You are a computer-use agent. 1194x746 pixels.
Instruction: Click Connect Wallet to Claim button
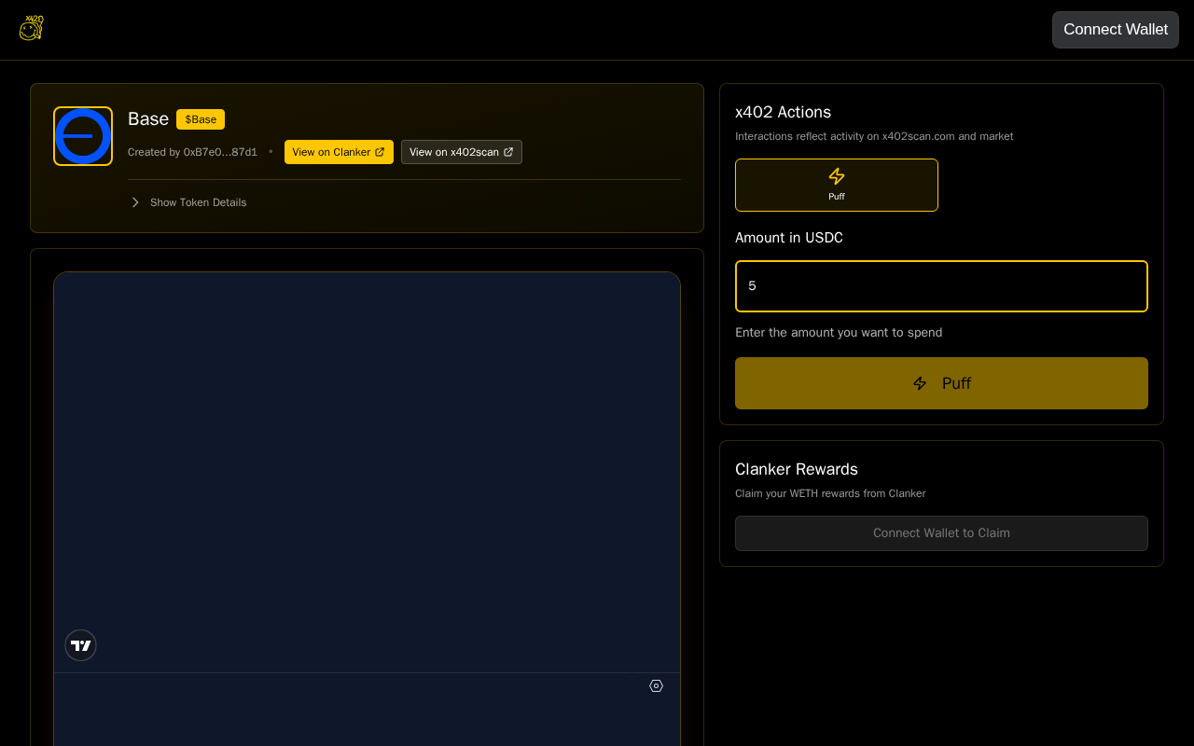[941, 533]
